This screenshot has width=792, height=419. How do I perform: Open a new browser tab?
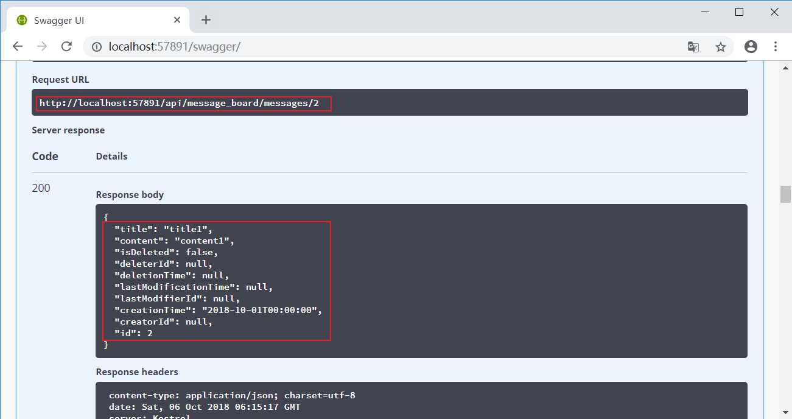(206, 20)
